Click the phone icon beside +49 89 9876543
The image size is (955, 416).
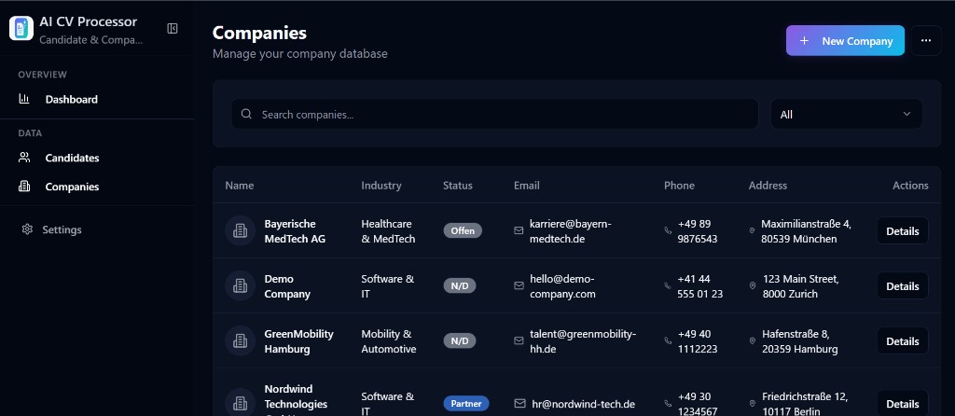(668, 230)
